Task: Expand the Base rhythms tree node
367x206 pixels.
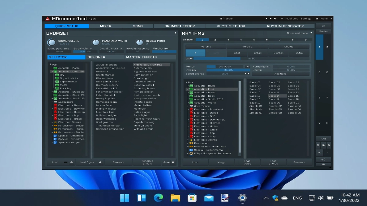Action: 188,106
